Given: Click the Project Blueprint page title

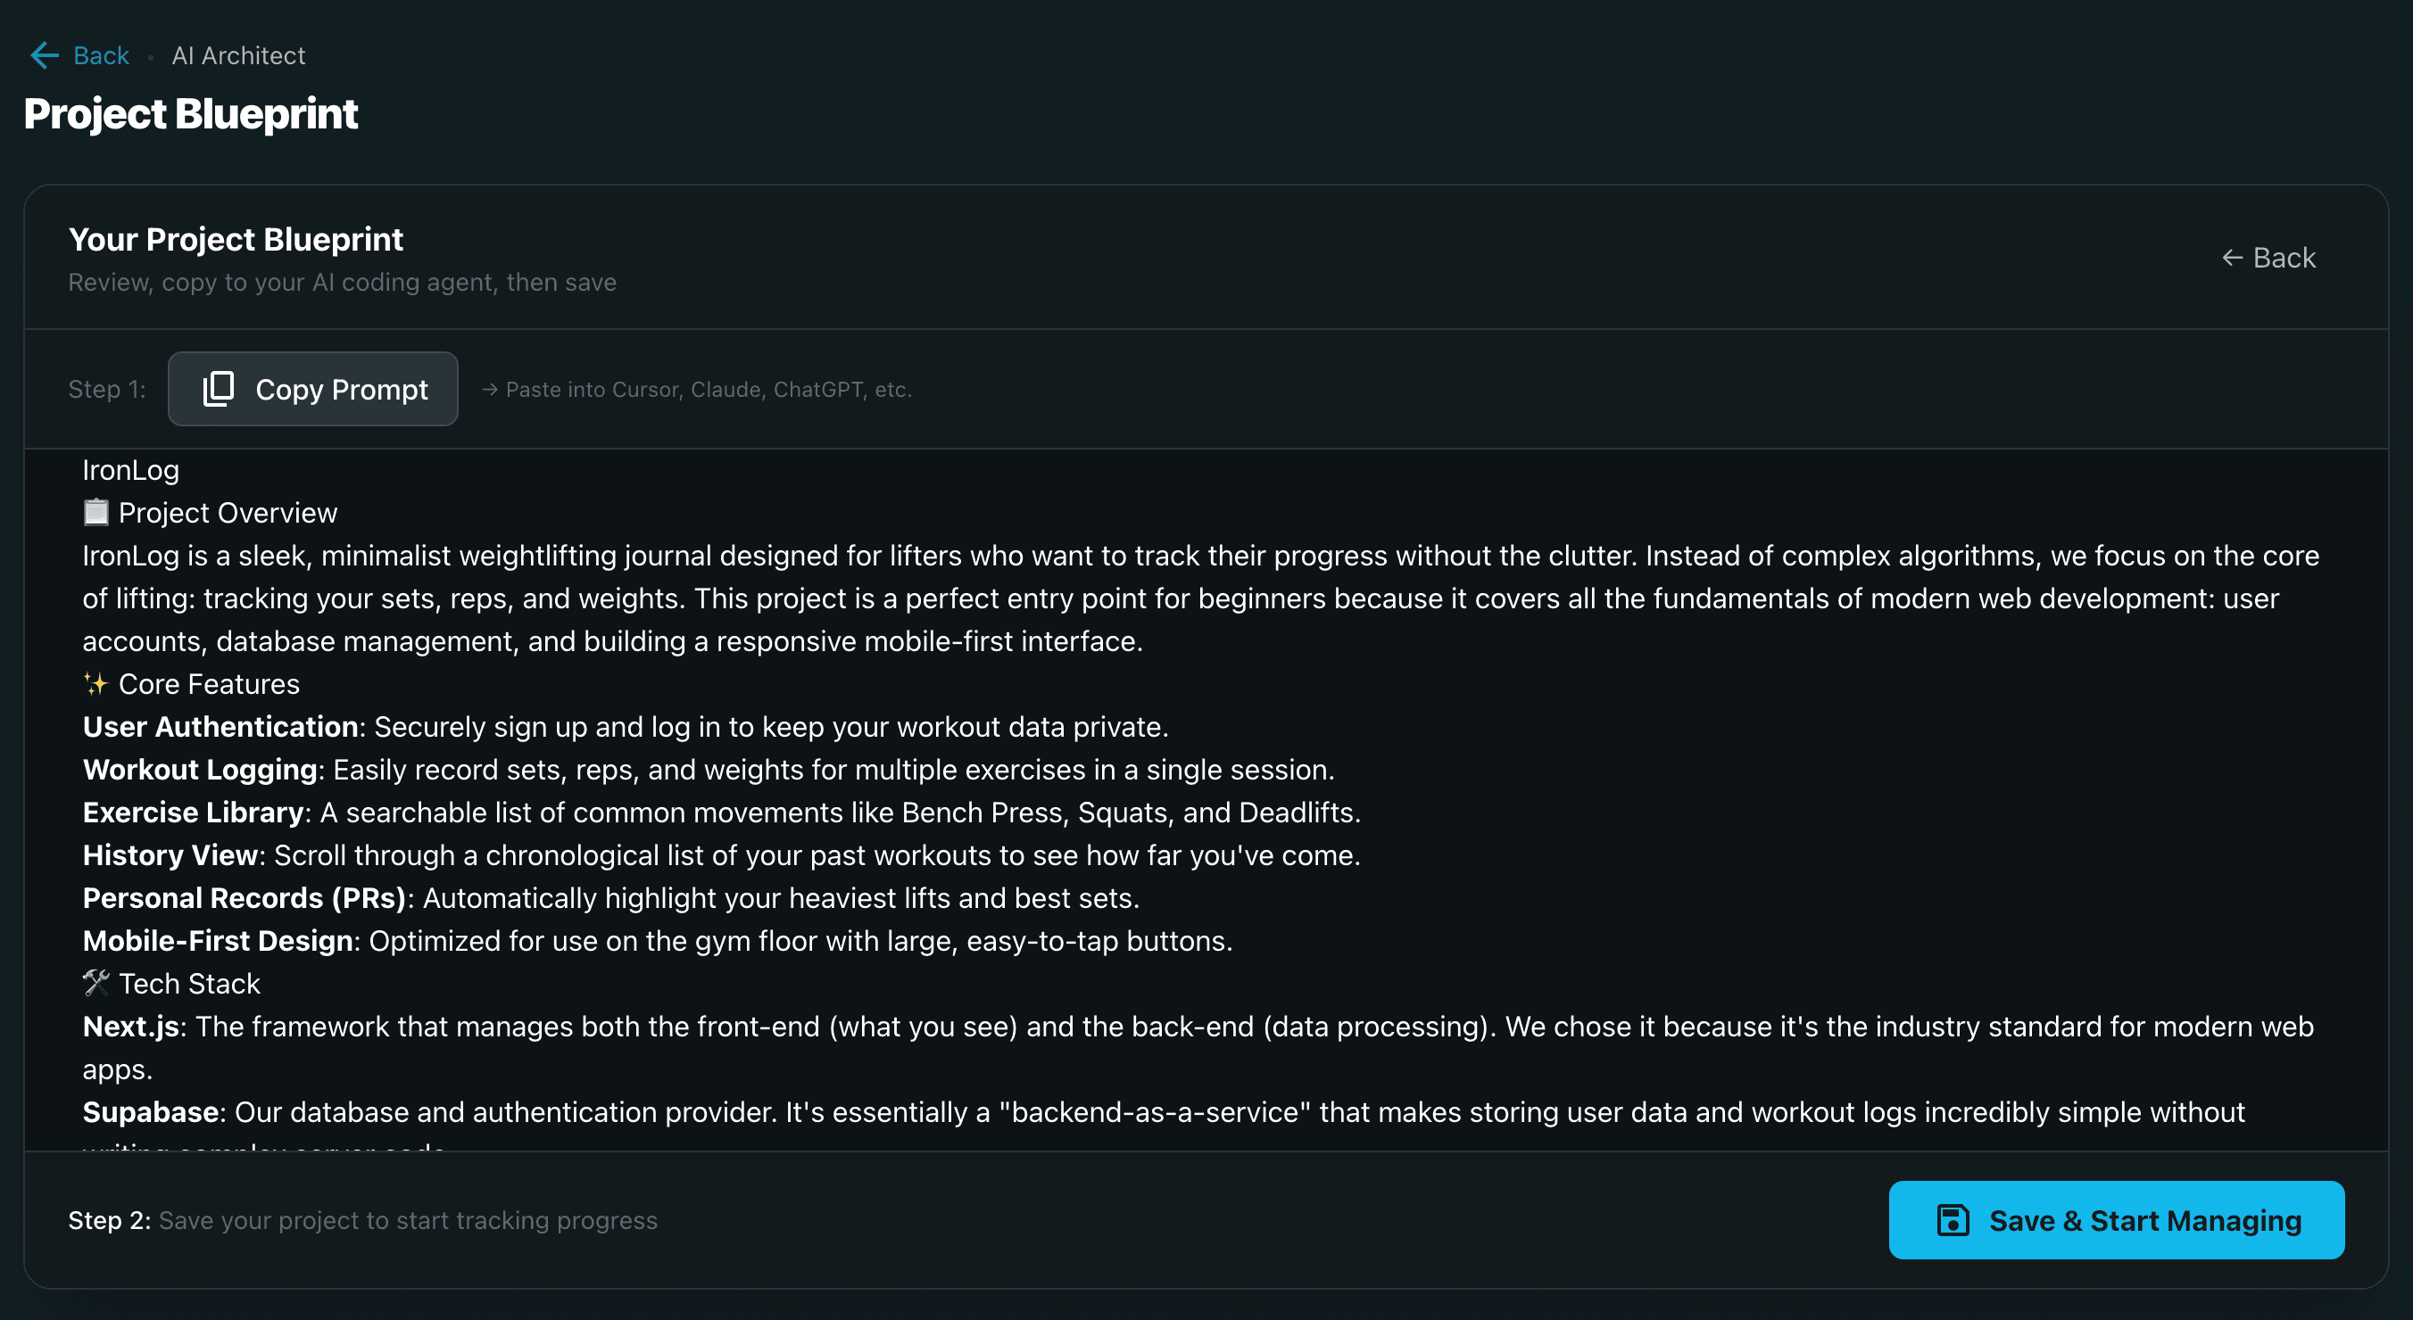Looking at the screenshot, I should tap(190, 114).
